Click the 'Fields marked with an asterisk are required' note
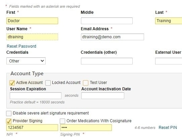This screenshot has width=182, height=137. tap(44, 6)
